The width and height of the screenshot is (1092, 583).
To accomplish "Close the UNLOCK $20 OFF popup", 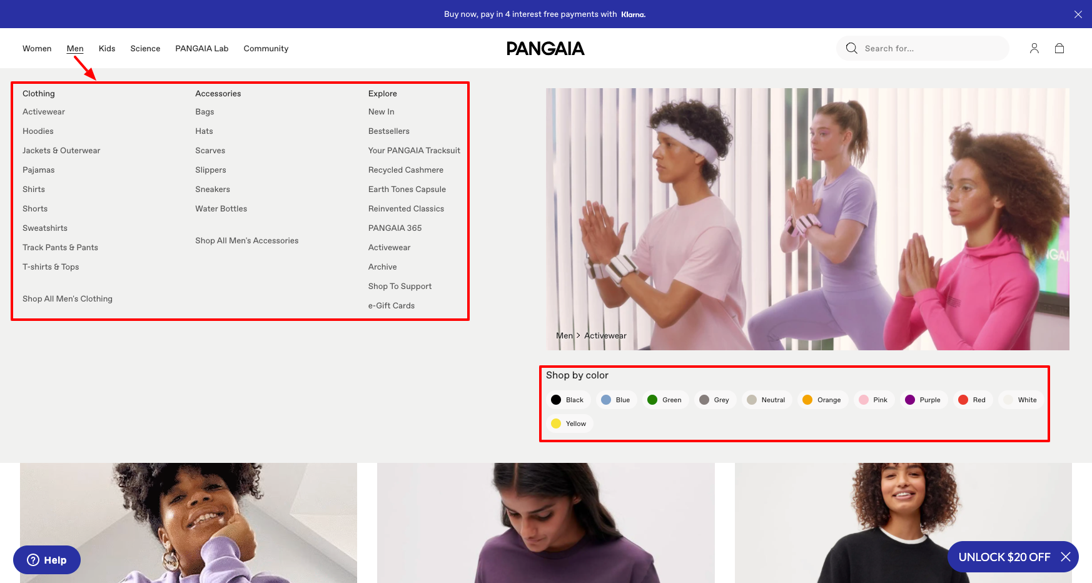I will pos(1065,557).
